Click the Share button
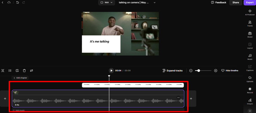 (x=236, y=2)
